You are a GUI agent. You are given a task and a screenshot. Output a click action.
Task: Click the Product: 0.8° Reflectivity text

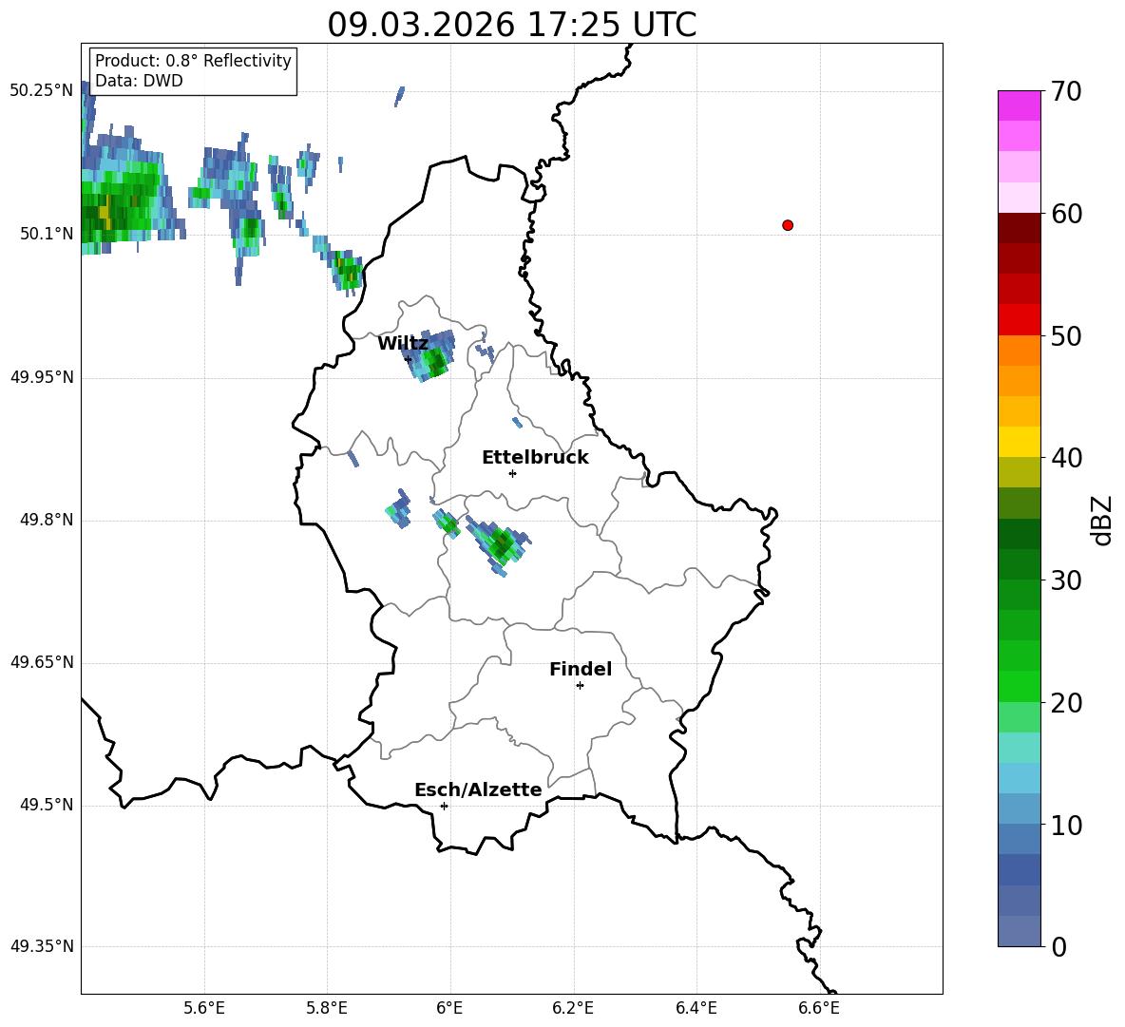tap(193, 61)
